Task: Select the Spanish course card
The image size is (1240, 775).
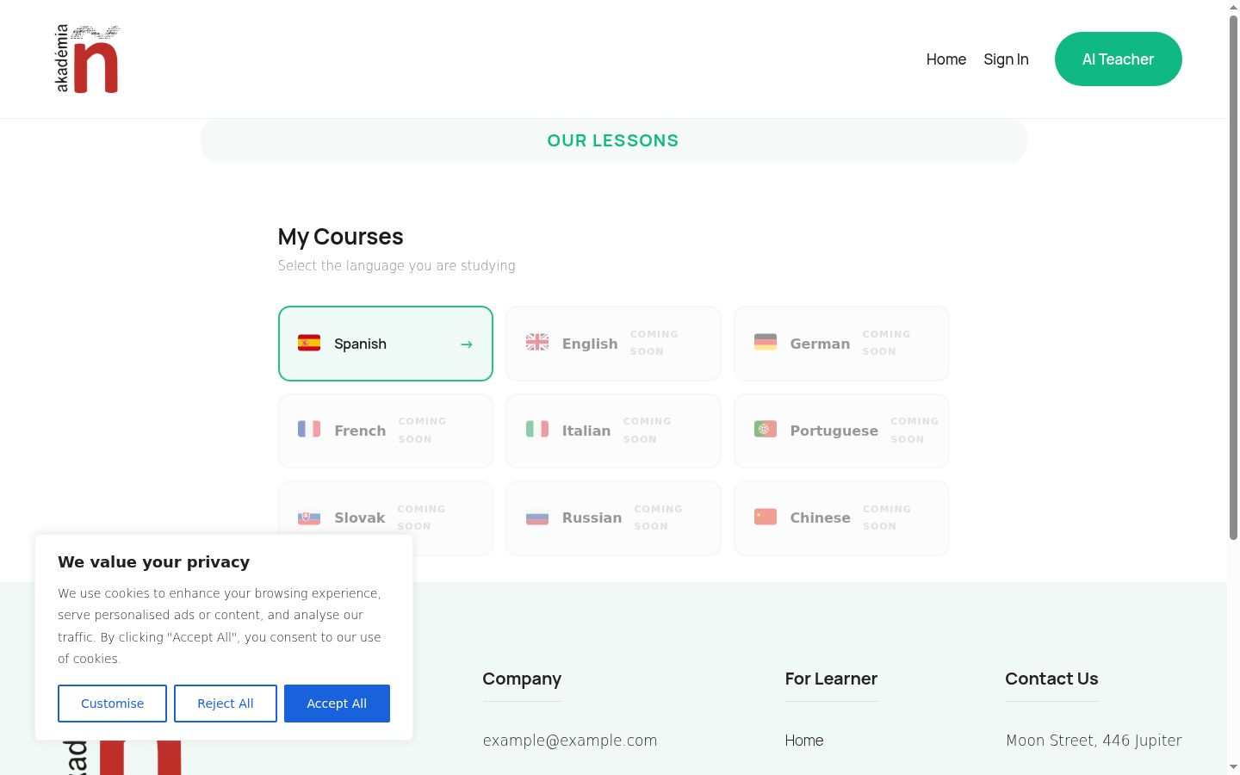Action: [x=386, y=344]
